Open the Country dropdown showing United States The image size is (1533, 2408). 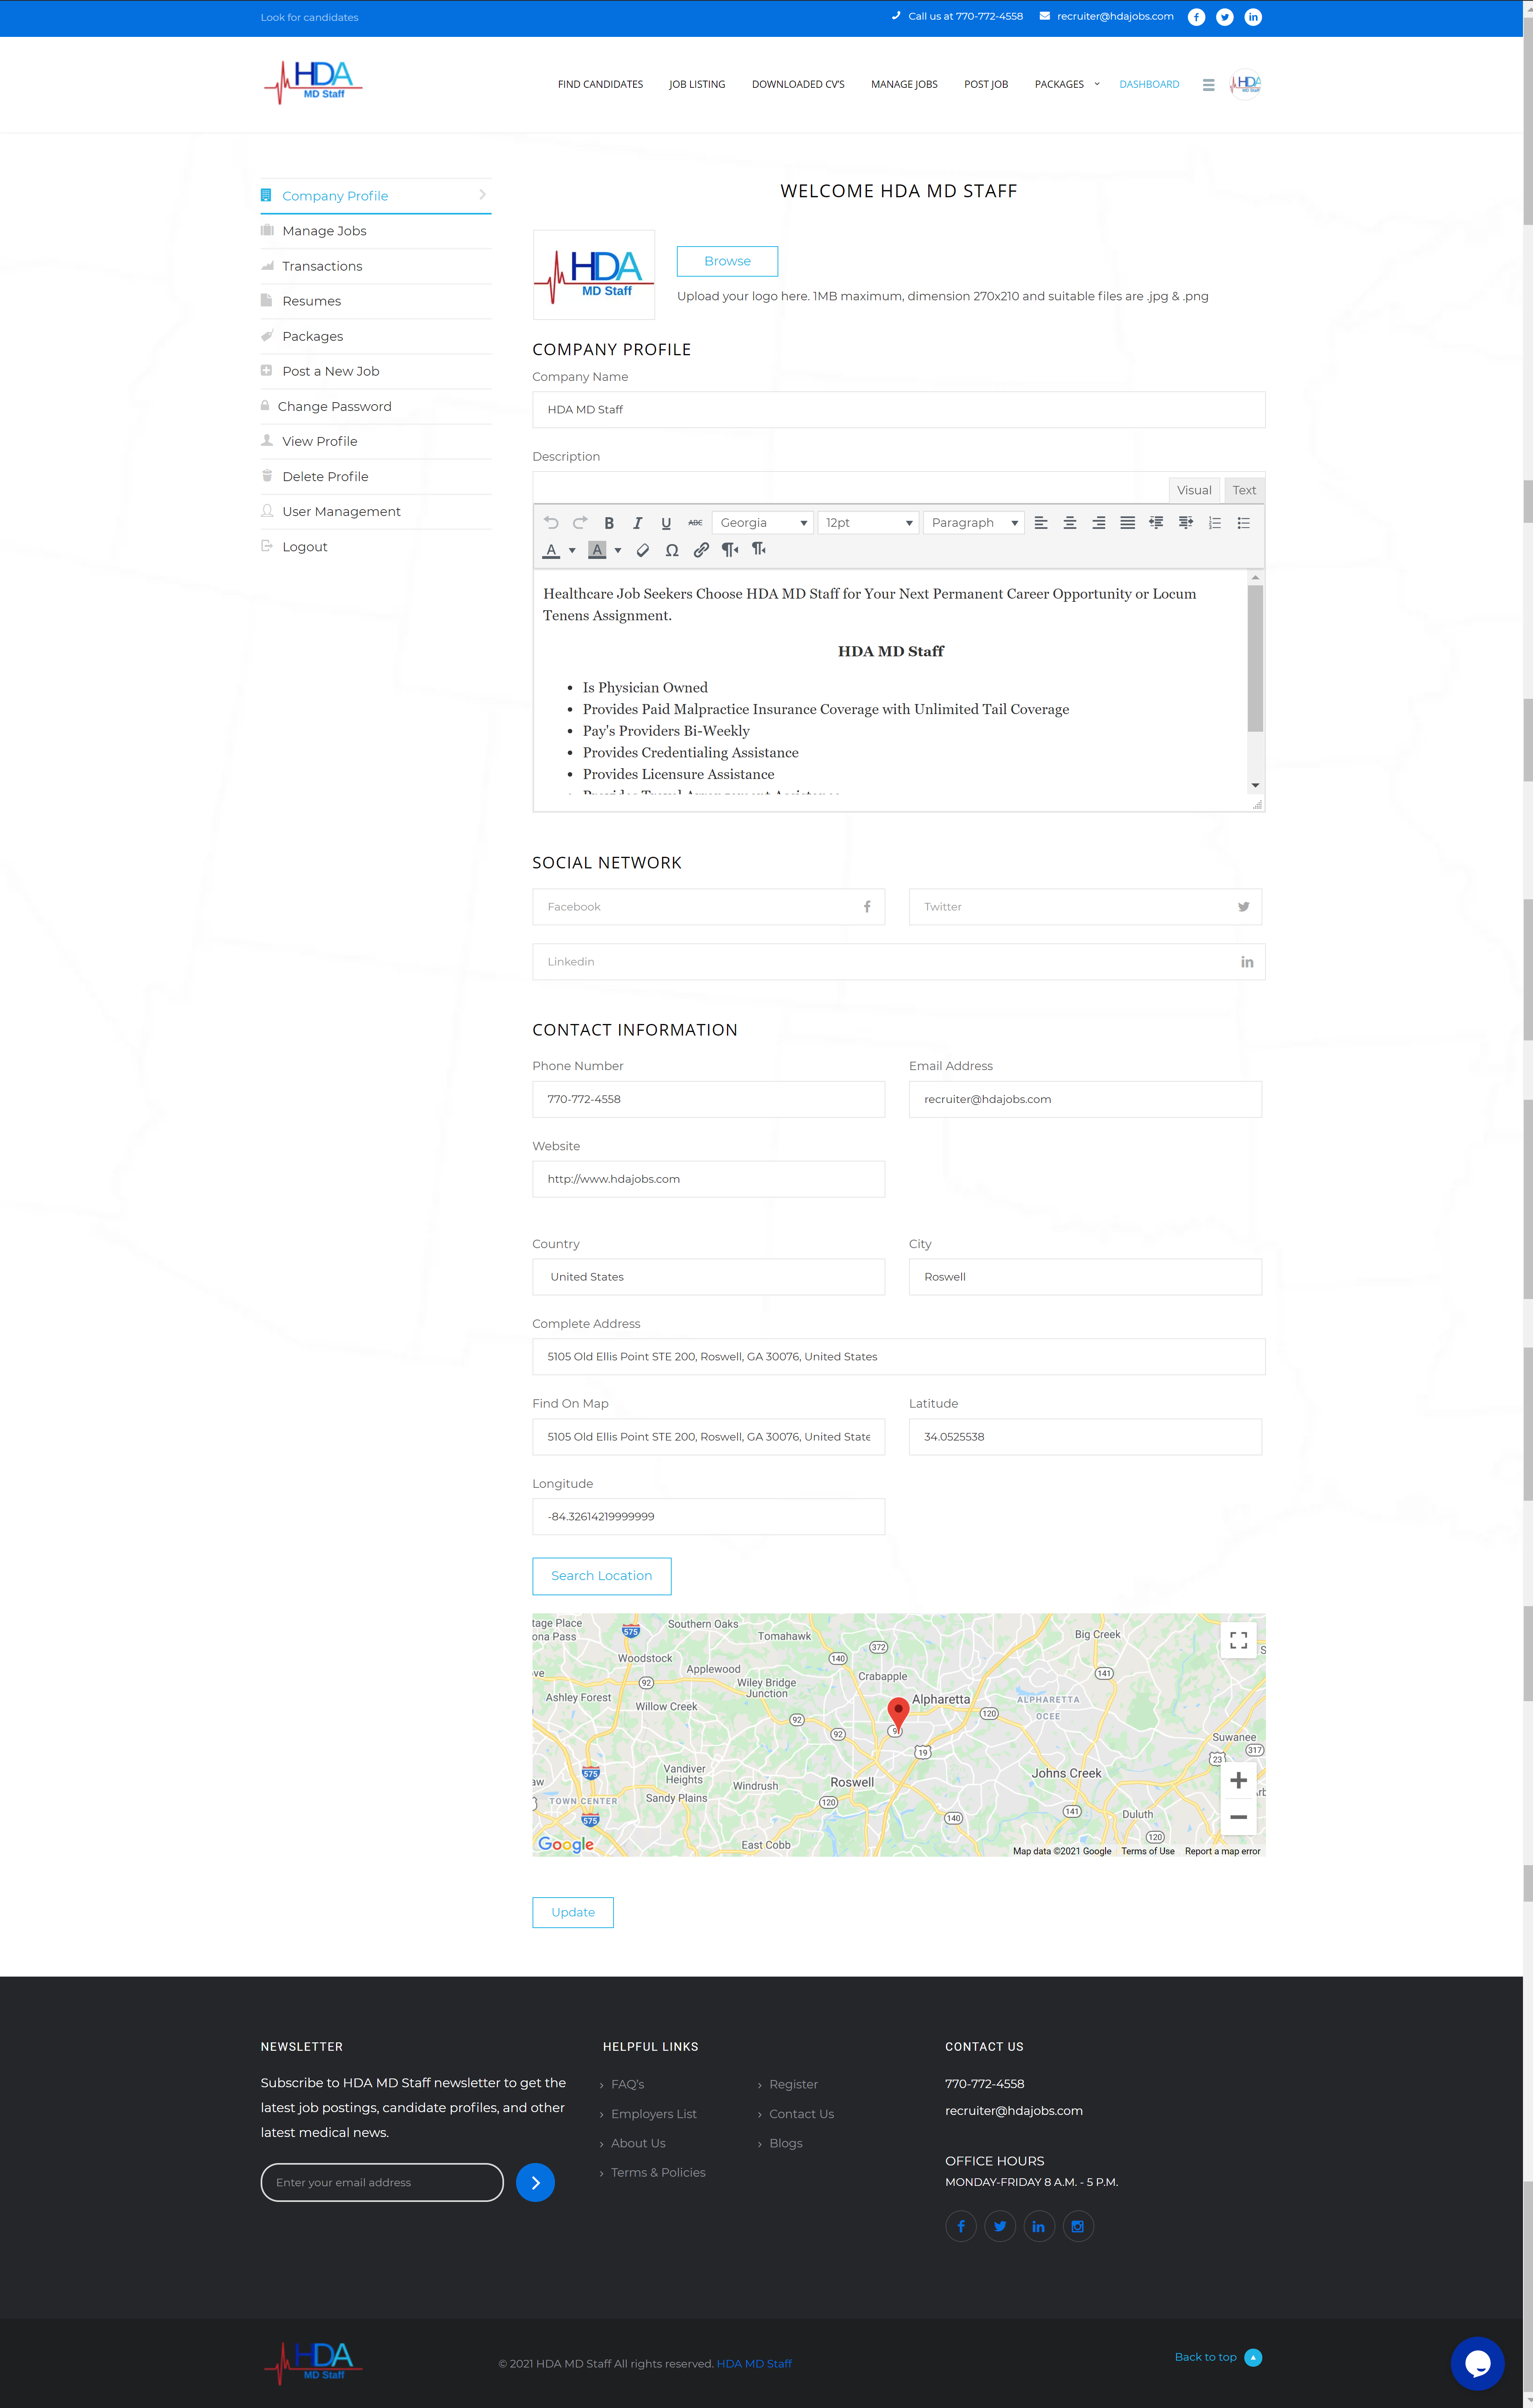(x=708, y=1276)
